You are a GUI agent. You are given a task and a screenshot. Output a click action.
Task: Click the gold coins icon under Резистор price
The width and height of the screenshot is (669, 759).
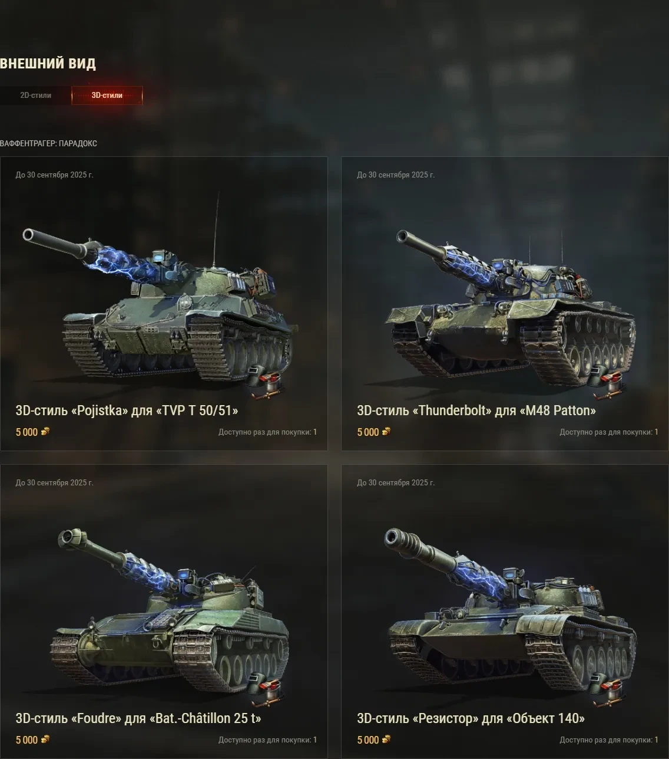click(386, 740)
